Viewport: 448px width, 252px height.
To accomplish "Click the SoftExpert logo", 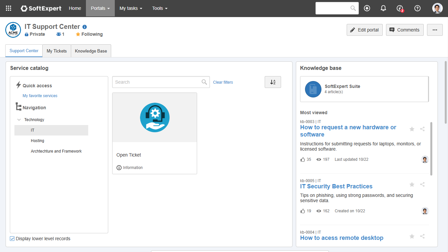I will (x=41, y=8).
